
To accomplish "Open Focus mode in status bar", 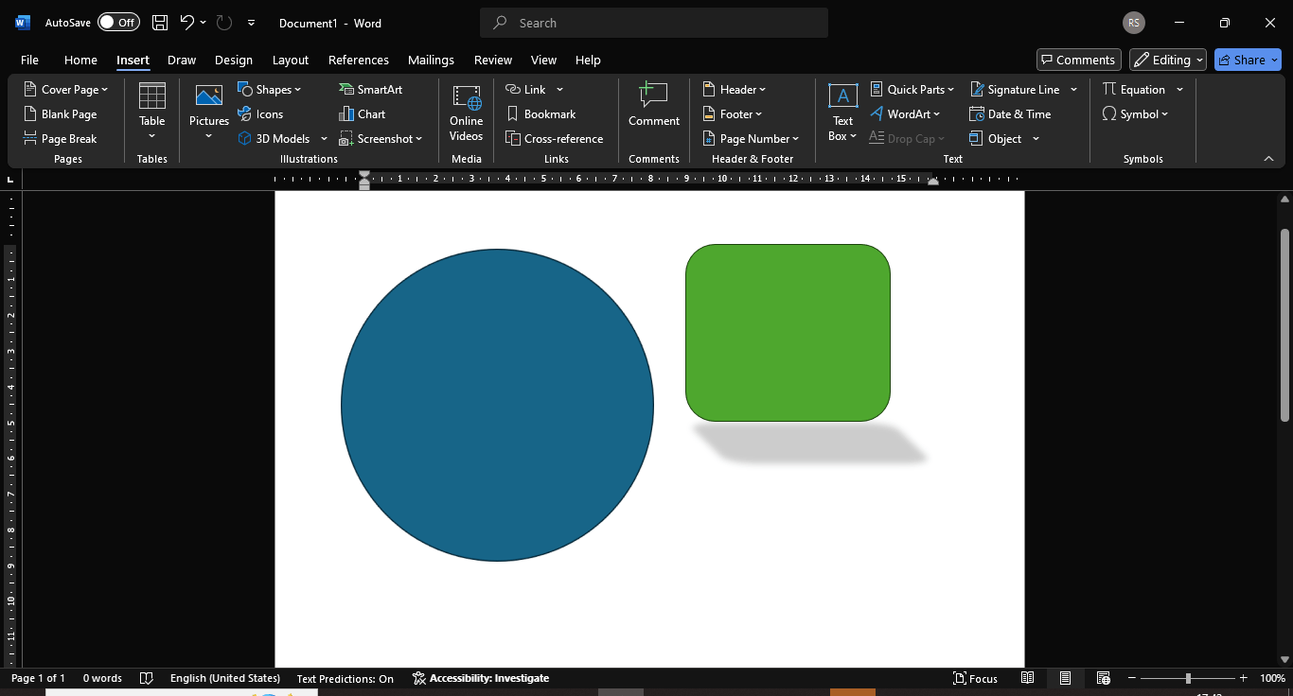I will [x=975, y=678].
